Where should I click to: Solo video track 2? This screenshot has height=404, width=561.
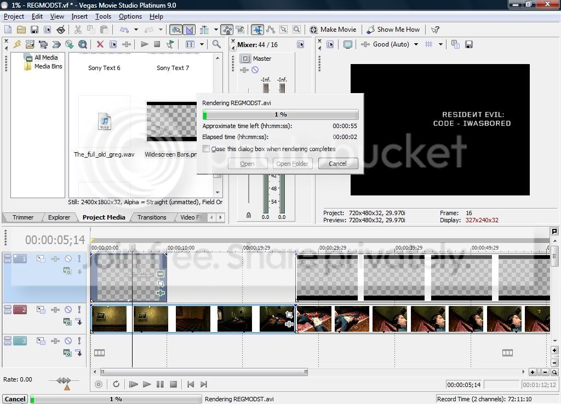point(79,309)
